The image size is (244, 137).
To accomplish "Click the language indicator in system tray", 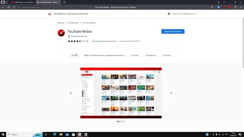I will click(226, 134).
